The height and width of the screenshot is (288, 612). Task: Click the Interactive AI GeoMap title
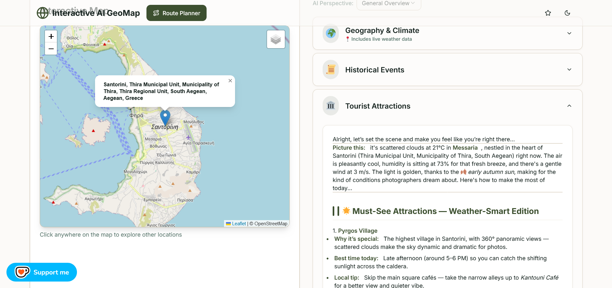pos(96,13)
